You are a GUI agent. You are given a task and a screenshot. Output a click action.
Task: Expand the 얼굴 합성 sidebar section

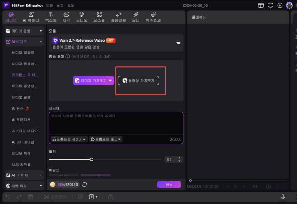pos(24,185)
